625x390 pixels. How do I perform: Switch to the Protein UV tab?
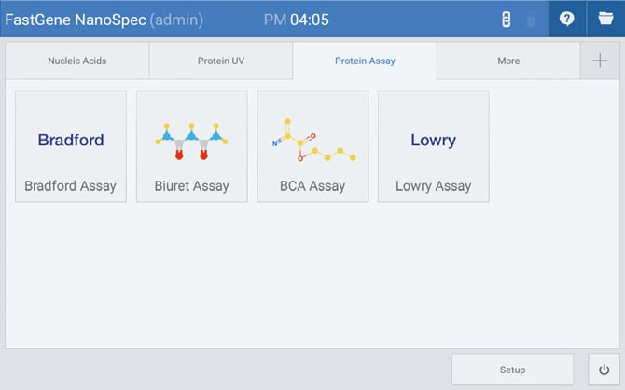tap(221, 61)
